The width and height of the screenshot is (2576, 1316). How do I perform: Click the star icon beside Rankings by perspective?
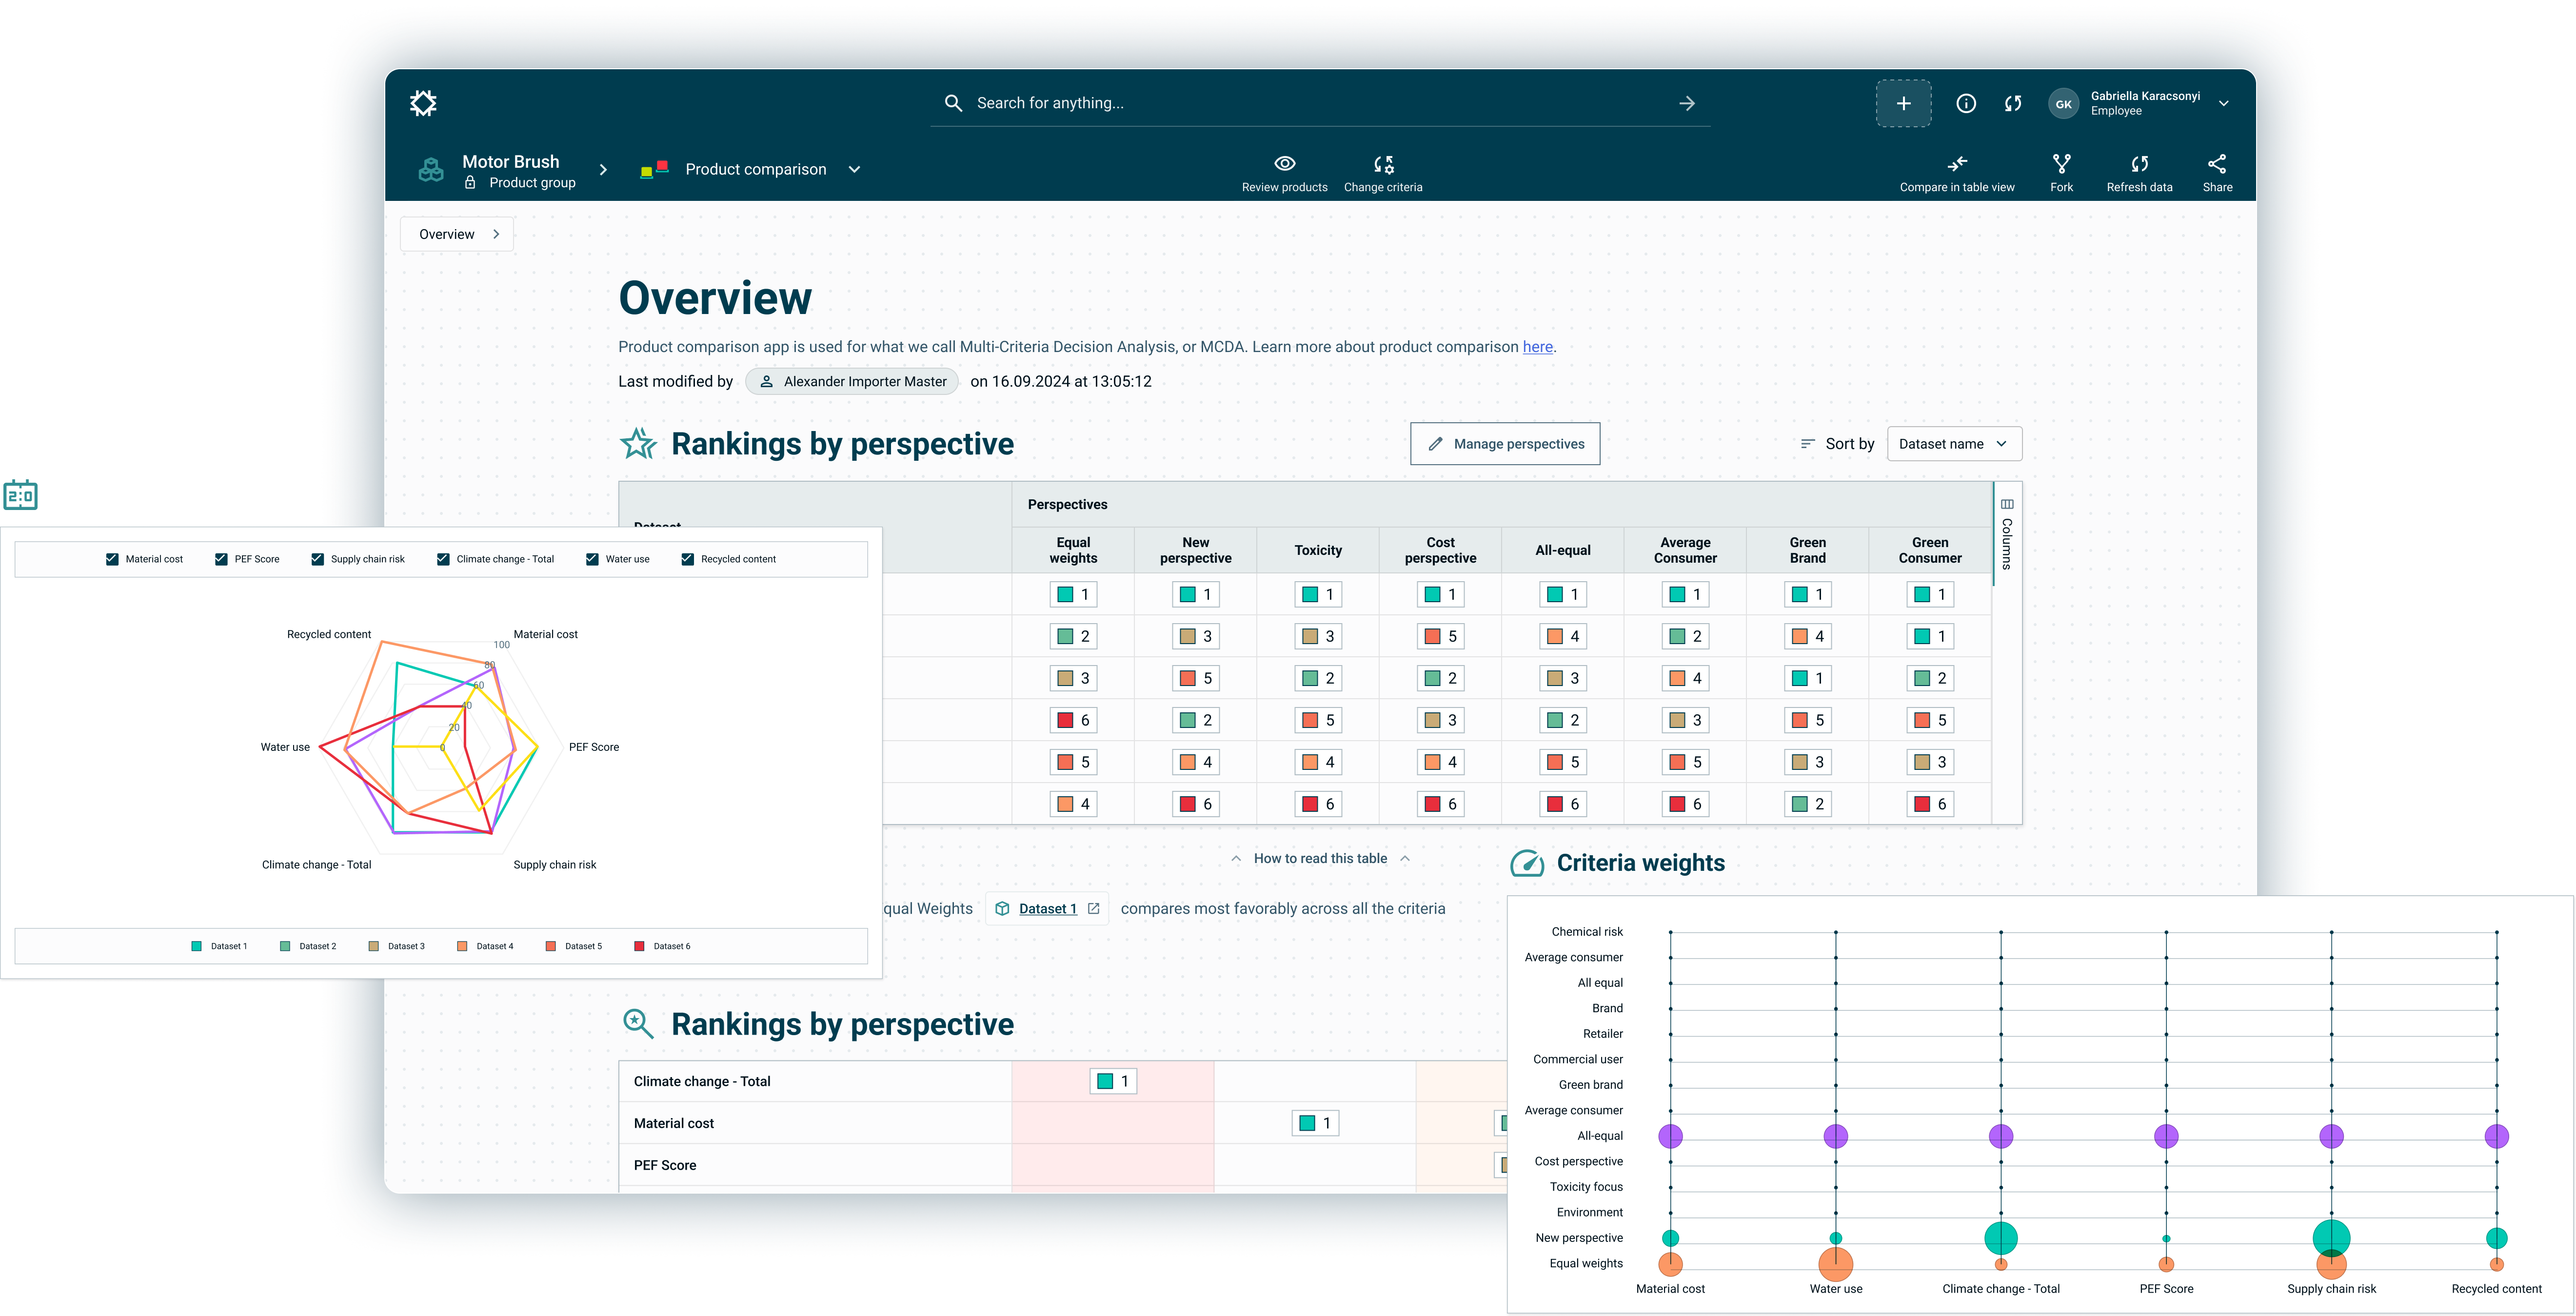tap(638, 443)
